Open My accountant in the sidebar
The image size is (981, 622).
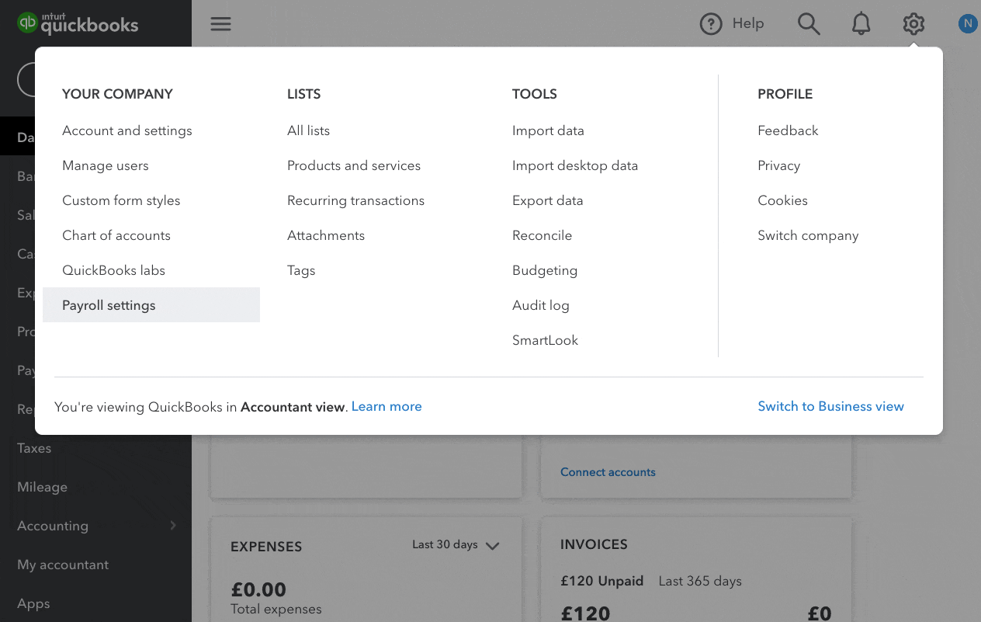point(63,565)
